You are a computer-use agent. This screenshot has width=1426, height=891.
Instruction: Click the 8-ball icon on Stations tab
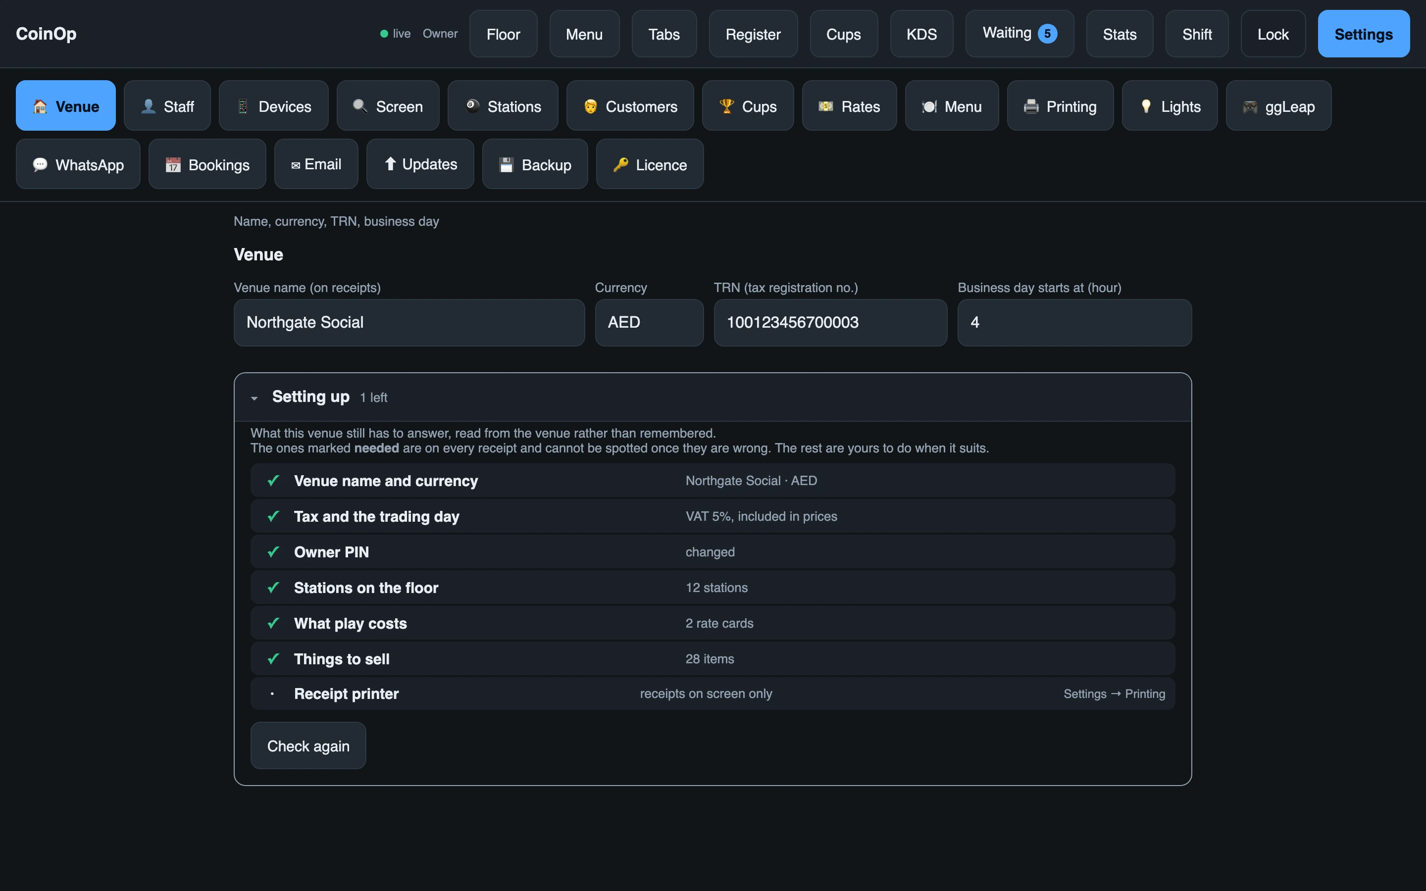pos(472,106)
